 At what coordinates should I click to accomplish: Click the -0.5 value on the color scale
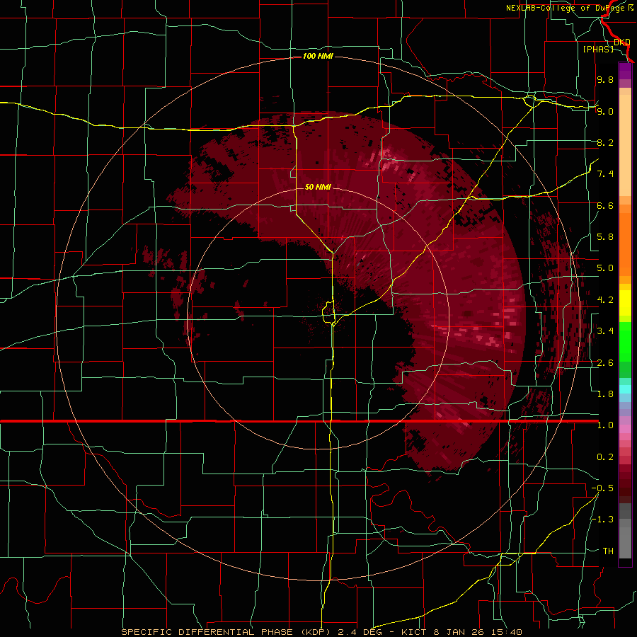click(x=602, y=488)
